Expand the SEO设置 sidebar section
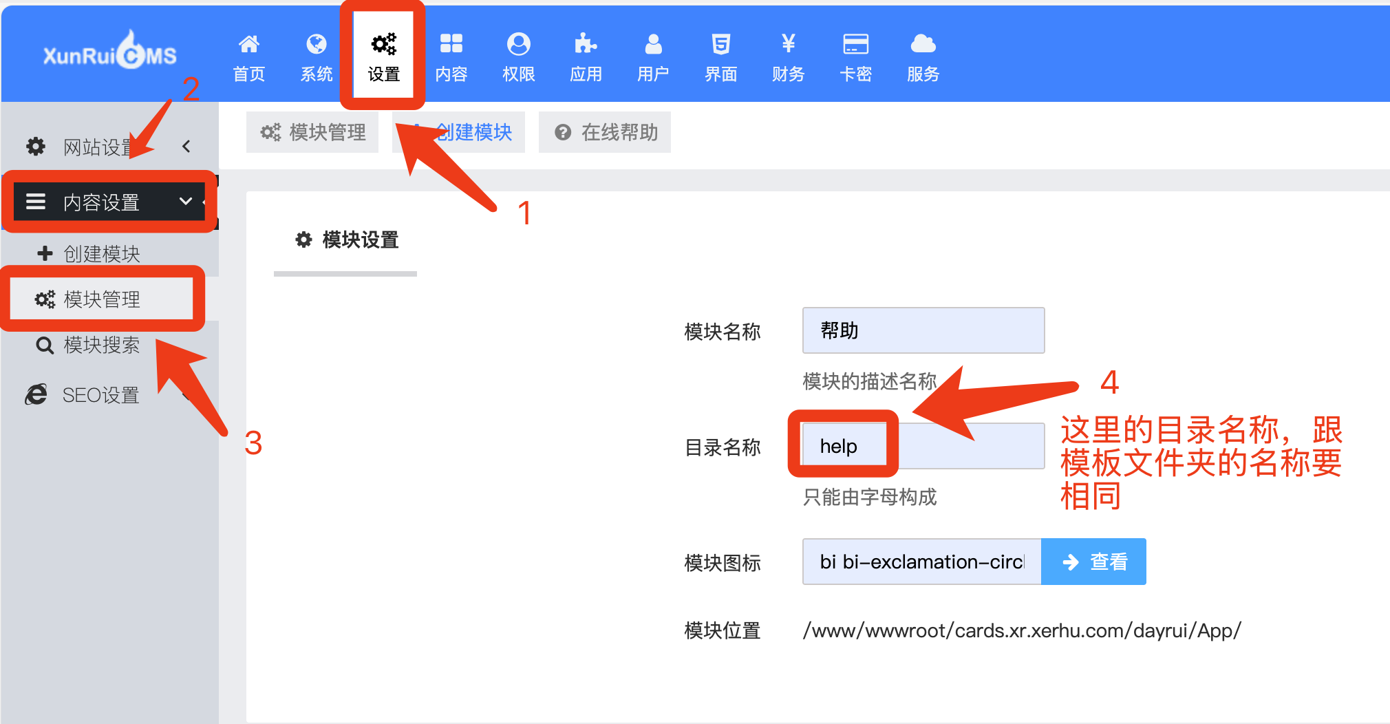The width and height of the screenshot is (1390, 724). [101, 395]
